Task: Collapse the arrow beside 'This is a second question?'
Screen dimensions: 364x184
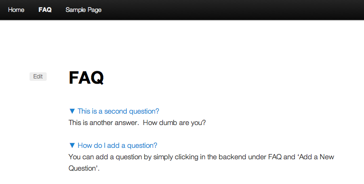Action: point(72,111)
